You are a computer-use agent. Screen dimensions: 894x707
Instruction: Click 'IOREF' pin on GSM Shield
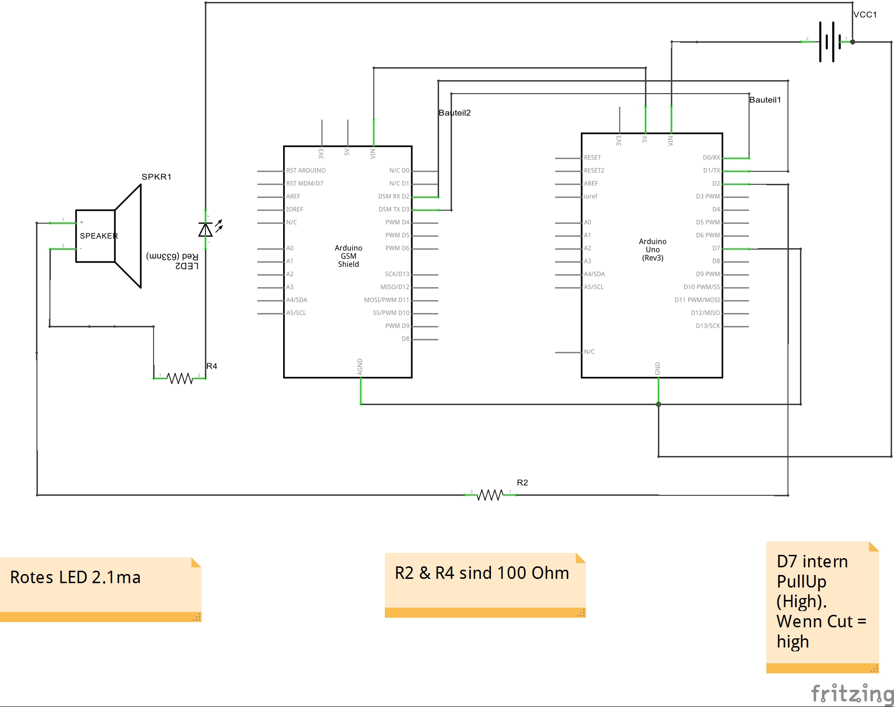(295, 209)
